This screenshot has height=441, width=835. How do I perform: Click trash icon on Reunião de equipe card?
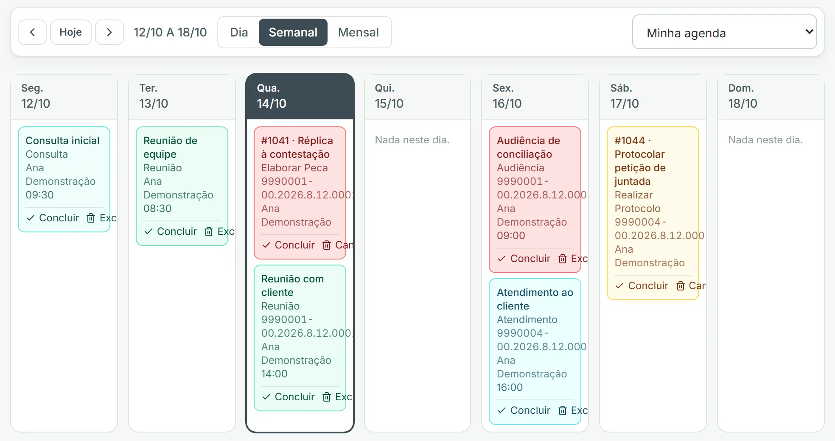pos(209,232)
